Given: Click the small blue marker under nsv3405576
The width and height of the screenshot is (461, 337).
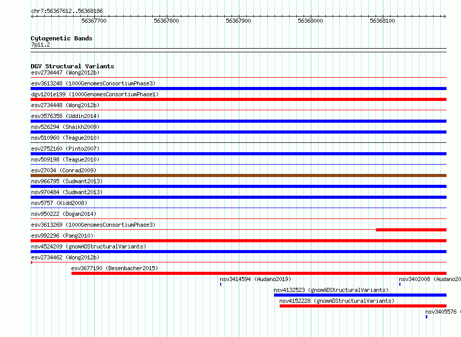Looking at the screenshot, I should coord(426,317).
